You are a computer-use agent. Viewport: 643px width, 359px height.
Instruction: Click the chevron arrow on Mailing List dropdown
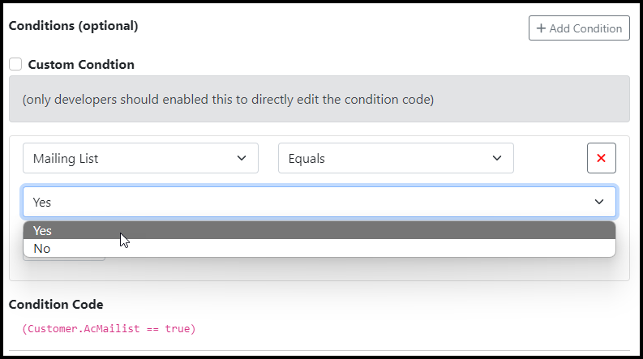pyautogui.click(x=242, y=158)
